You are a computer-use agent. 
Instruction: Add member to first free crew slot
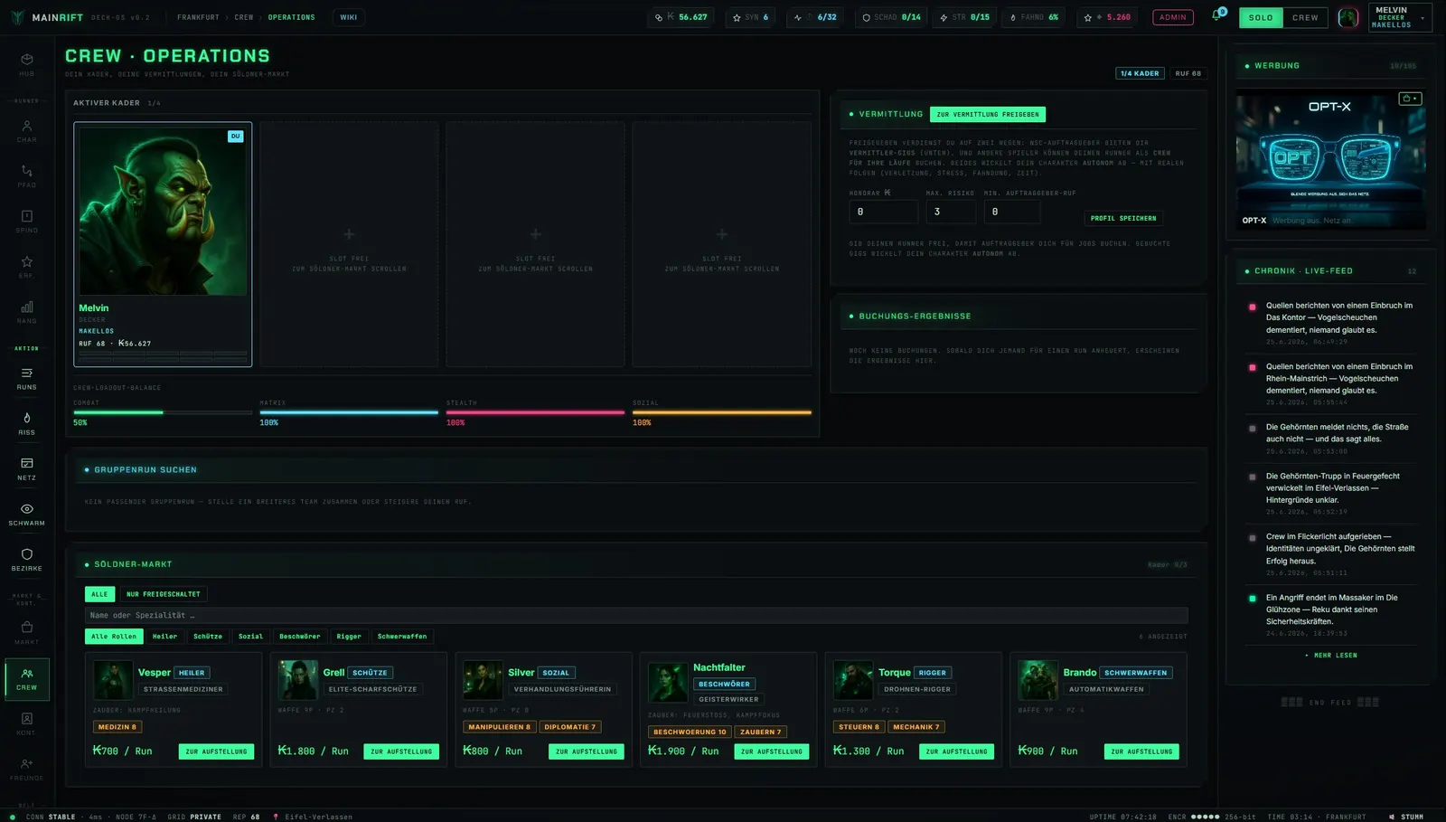349,244
